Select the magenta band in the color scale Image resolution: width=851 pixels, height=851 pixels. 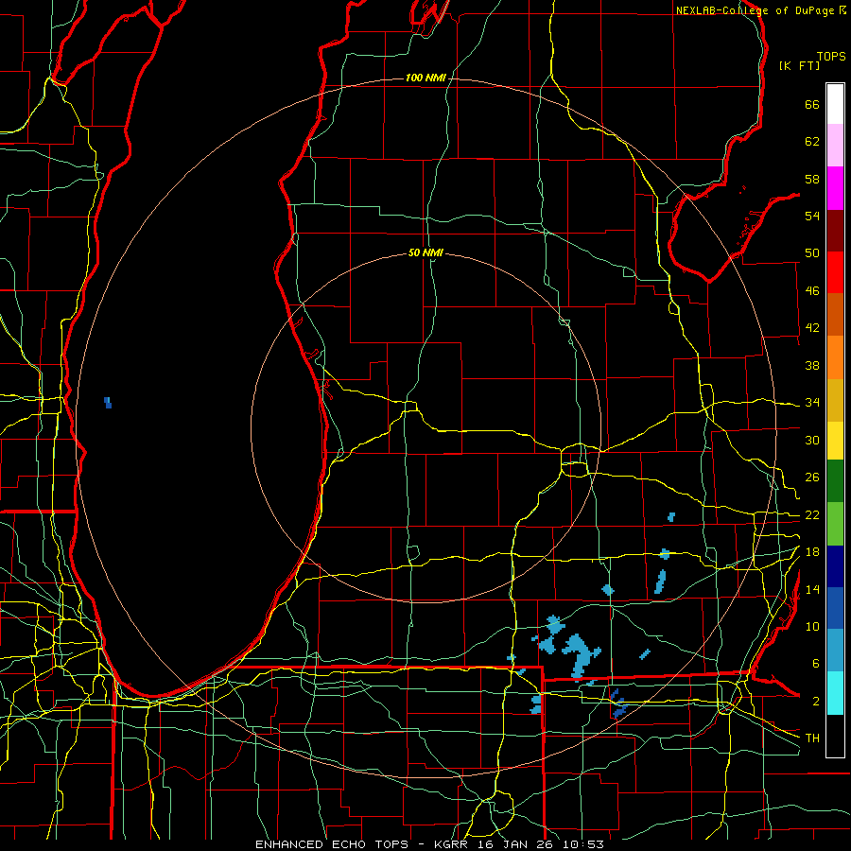[x=835, y=188]
